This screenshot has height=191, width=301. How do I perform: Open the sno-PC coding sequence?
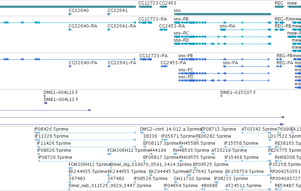[x=224, y=73]
